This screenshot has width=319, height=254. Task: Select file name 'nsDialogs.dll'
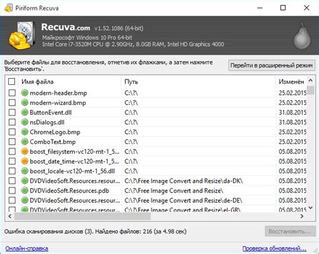coord(47,123)
